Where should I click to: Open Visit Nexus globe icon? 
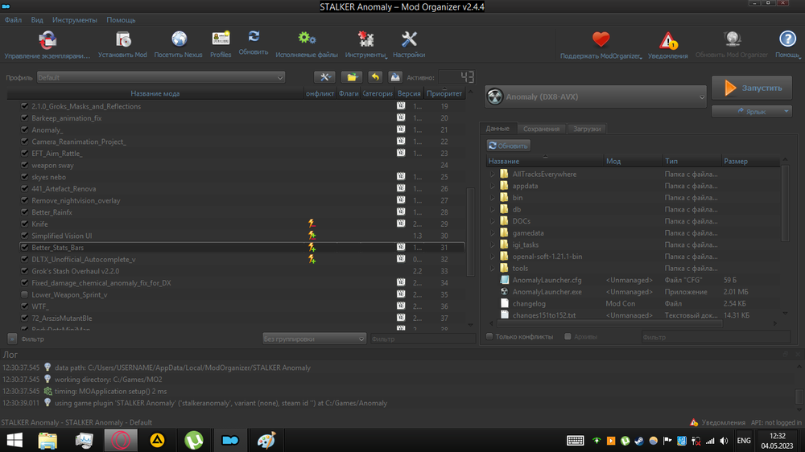click(179, 39)
